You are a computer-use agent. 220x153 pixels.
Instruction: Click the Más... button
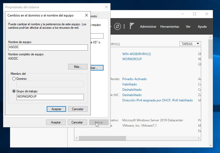point(78,67)
